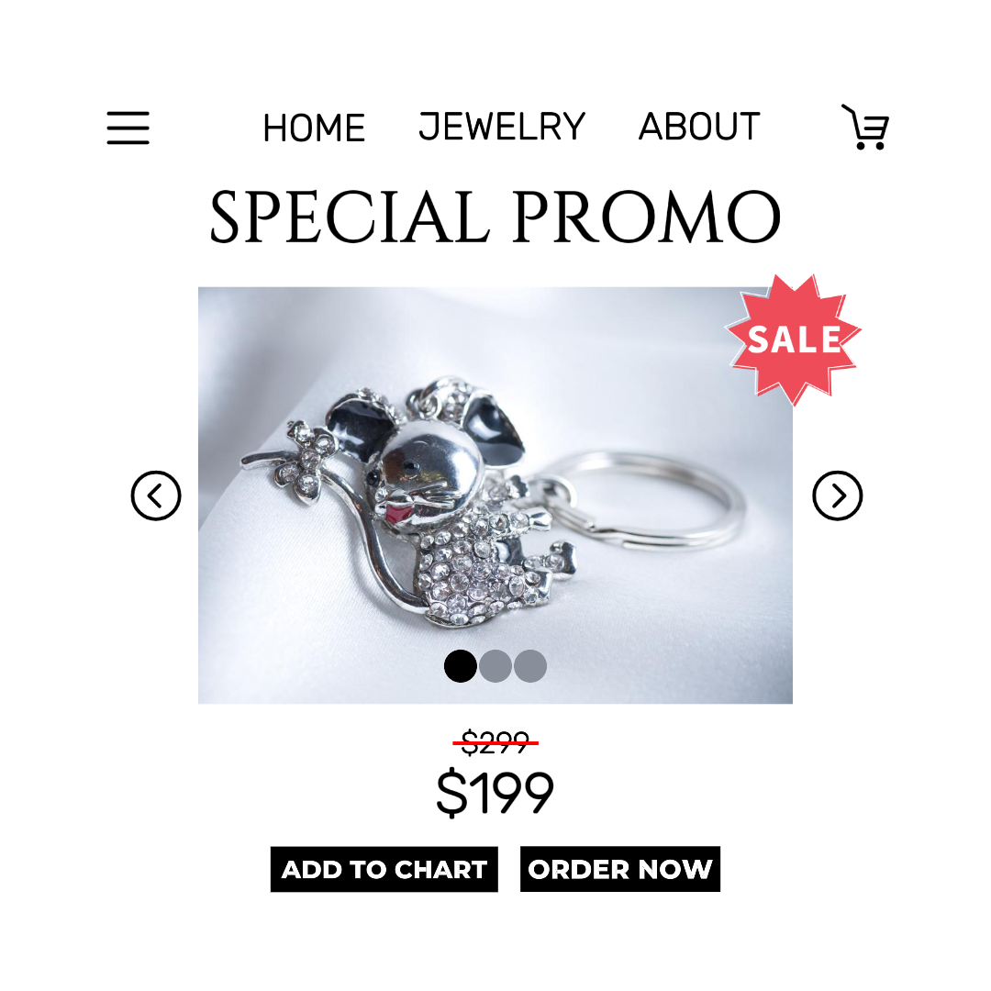The width and height of the screenshot is (991, 991).
Task: Advance carousel with right arrow icon
Action: (x=838, y=495)
